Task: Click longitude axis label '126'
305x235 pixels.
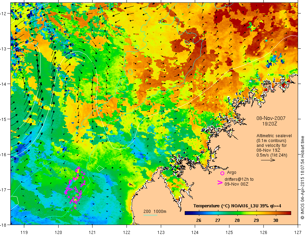Action: tap(263, 232)
